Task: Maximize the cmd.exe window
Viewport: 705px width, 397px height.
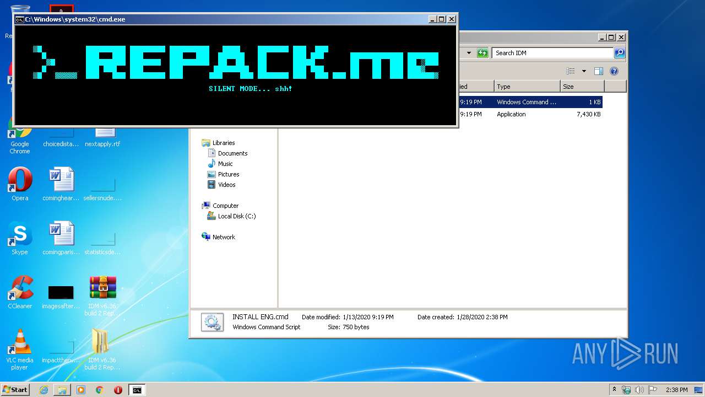Action: pyautogui.click(x=441, y=19)
